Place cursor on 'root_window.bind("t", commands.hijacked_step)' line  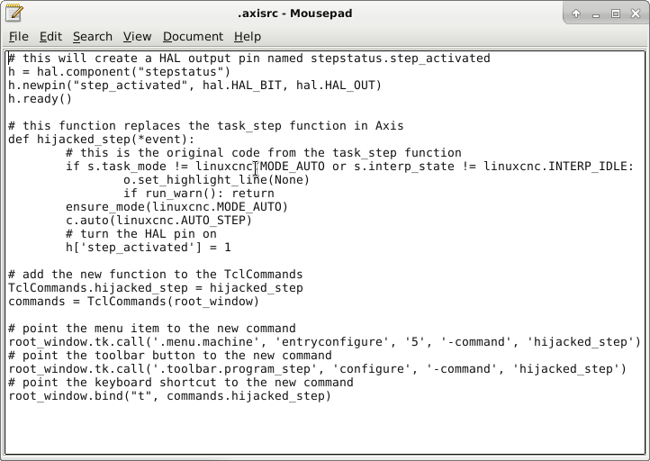pos(169,396)
